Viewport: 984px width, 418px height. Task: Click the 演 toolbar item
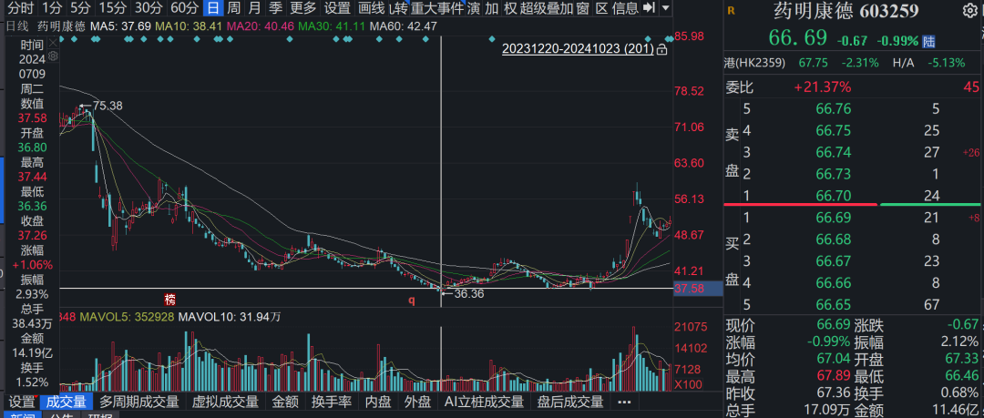(474, 7)
